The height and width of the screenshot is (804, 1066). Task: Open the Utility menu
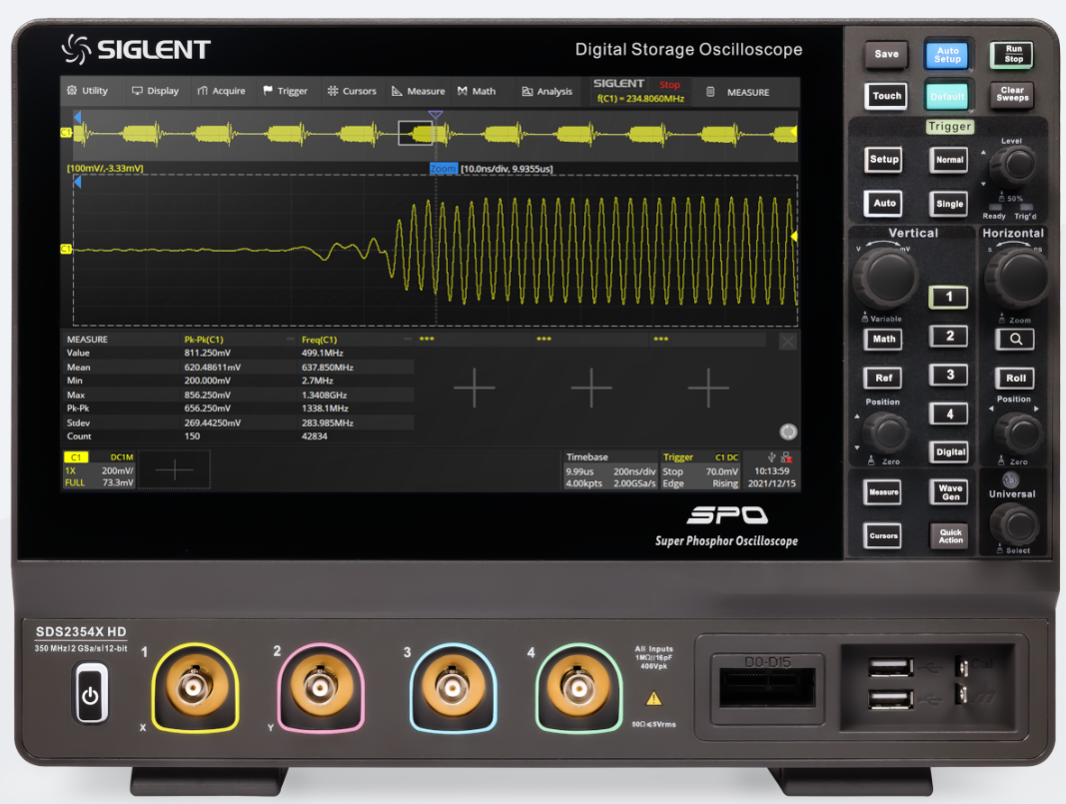click(x=88, y=91)
